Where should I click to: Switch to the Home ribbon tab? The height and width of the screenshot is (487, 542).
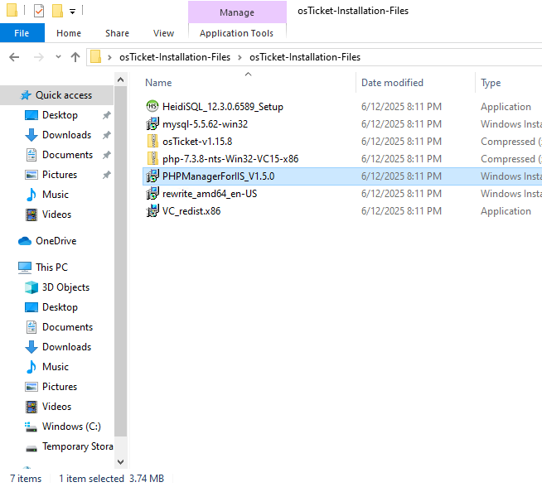[x=69, y=33]
